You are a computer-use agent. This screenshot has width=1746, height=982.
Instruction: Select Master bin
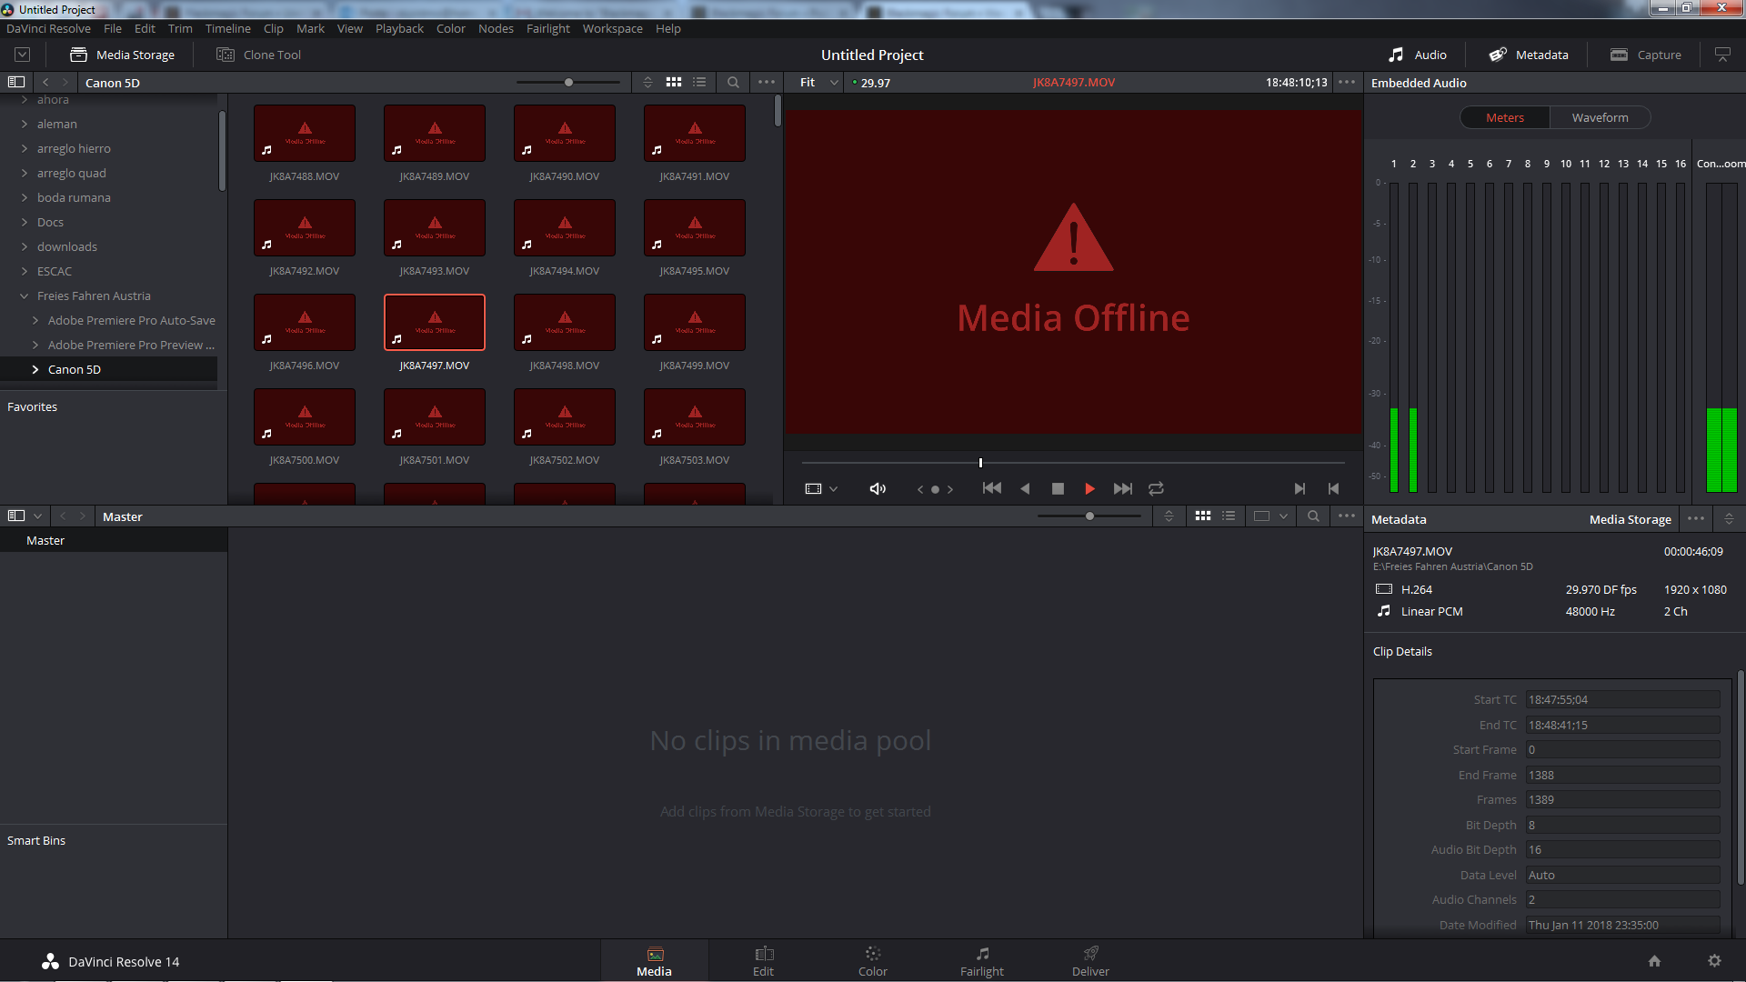click(45, 540)
